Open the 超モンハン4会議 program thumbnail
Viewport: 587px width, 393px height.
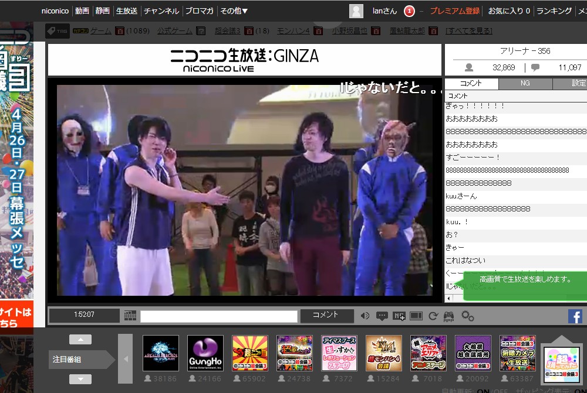[384, 353]
